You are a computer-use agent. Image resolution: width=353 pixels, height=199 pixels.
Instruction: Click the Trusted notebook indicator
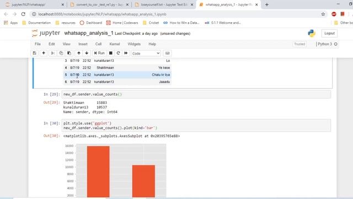click(x=299, y=44)
